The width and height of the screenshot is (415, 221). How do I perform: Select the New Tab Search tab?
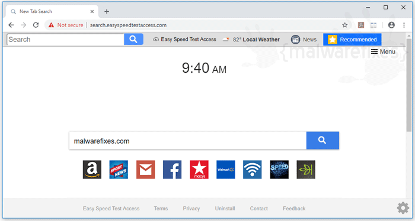(52, 11)
